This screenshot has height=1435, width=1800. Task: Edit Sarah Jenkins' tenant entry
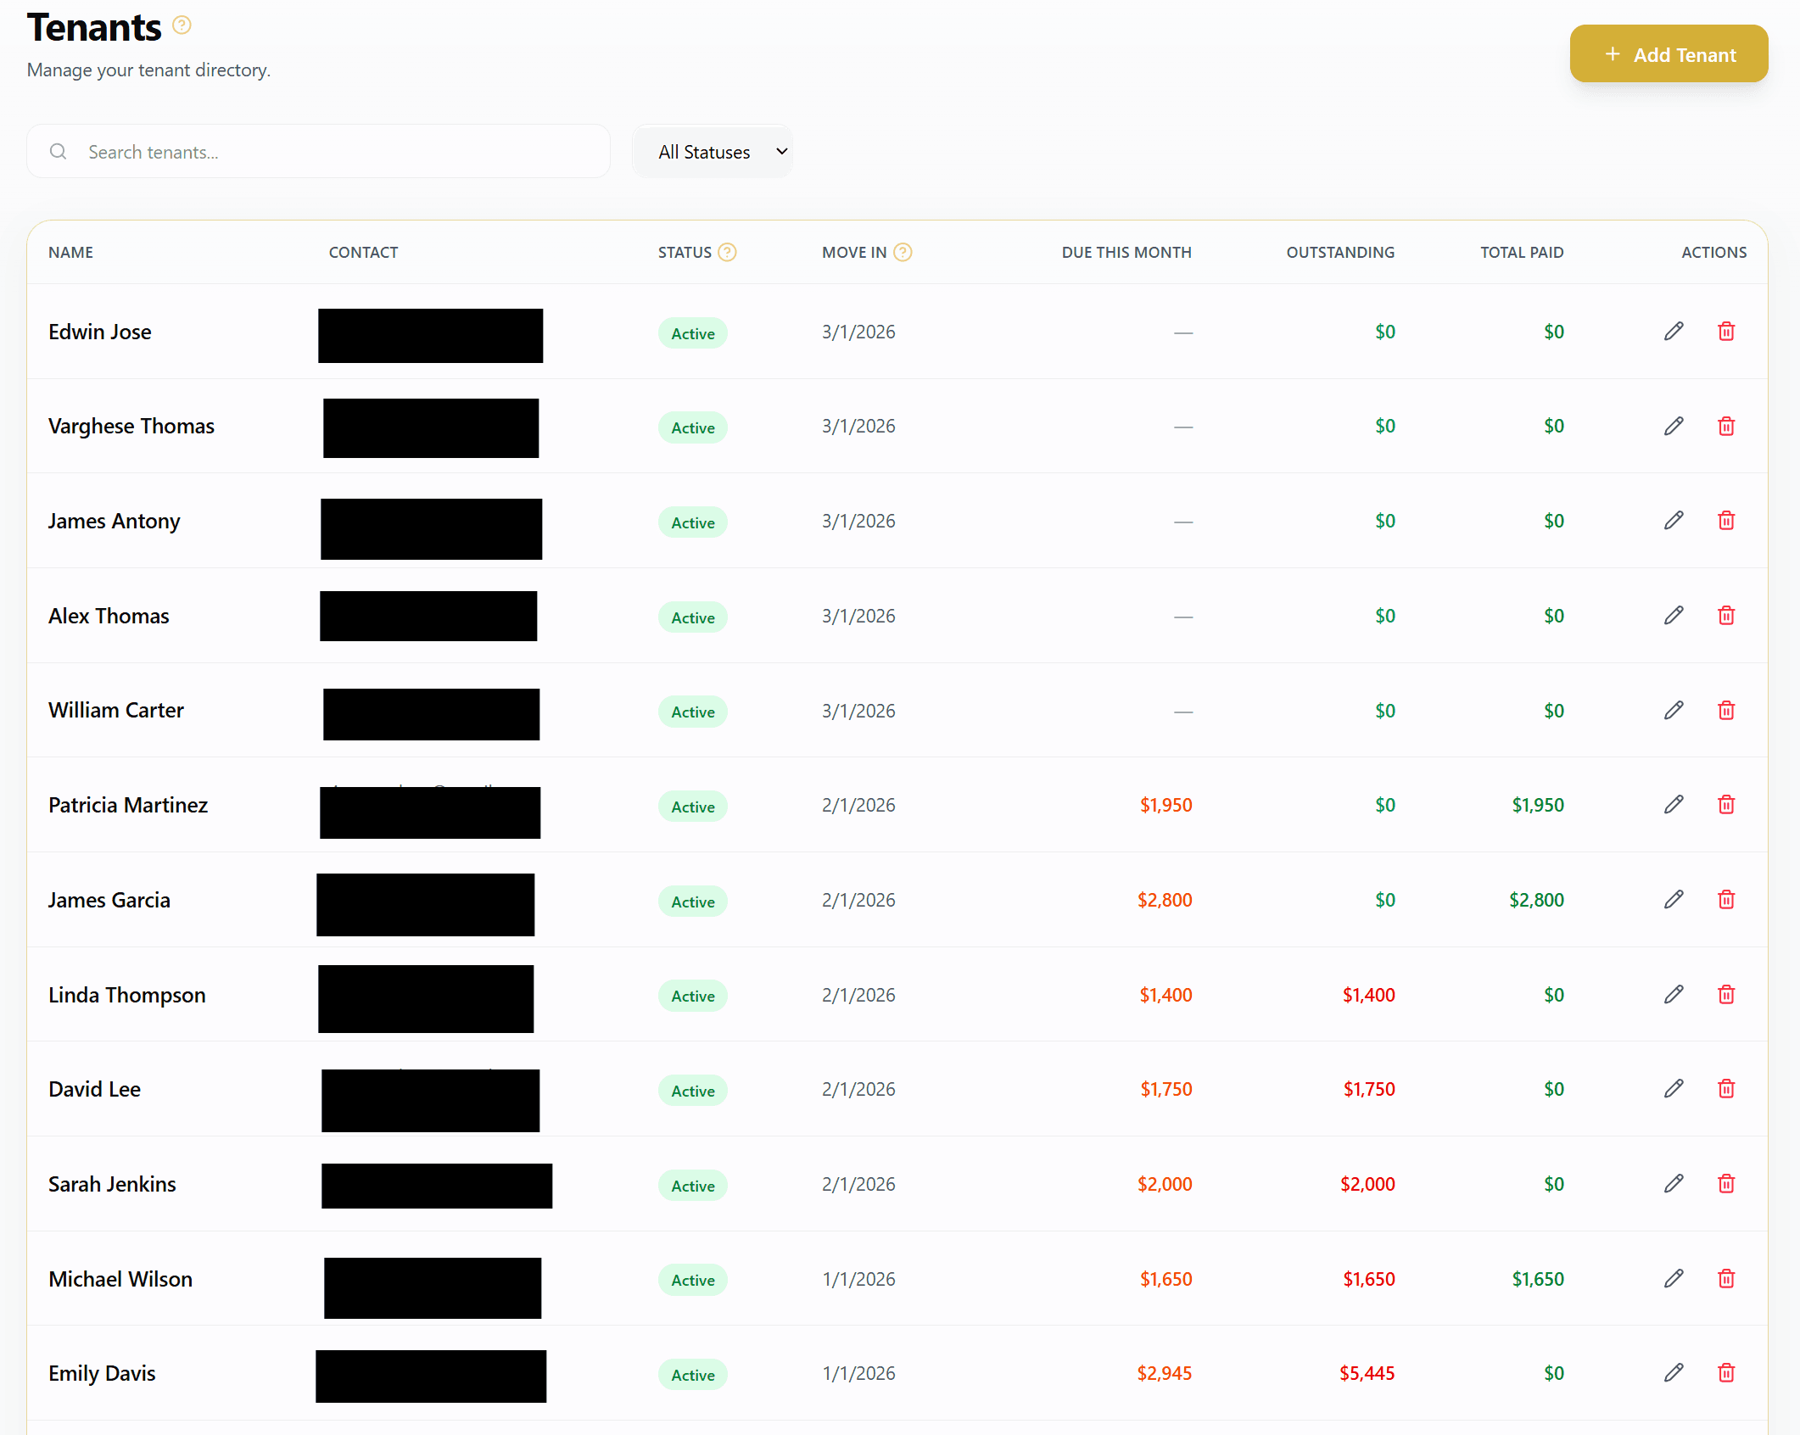tap(1674, 1183)
